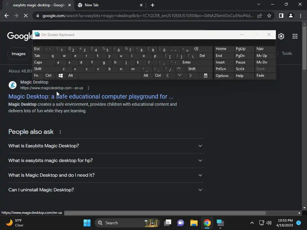307x230 pixels.
Task: Expand 'Can I uninstall Magic Desktop?' question
Action: [106, 190]
